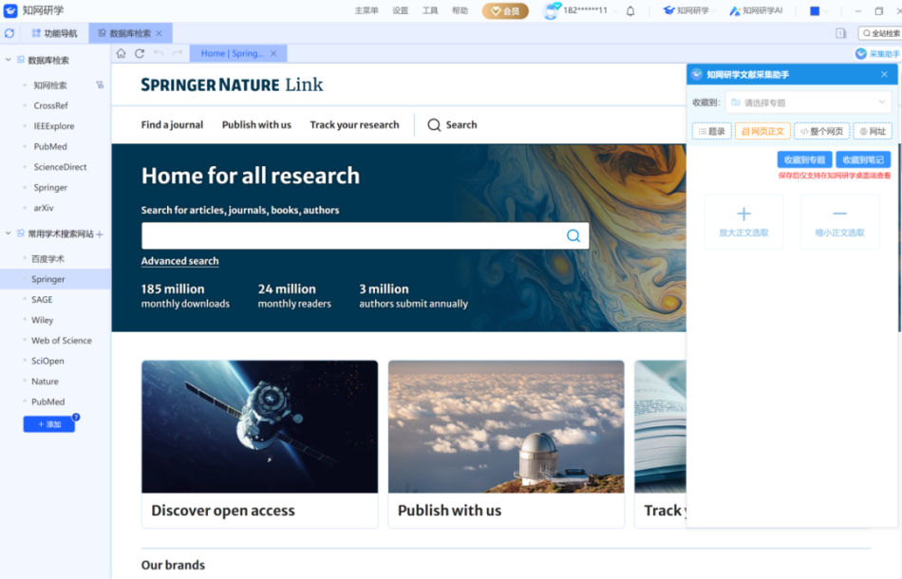The height and width of the screenshot is (579, 902).
Task: Click the Springer article search input field
Action: [x=351, y=236]
